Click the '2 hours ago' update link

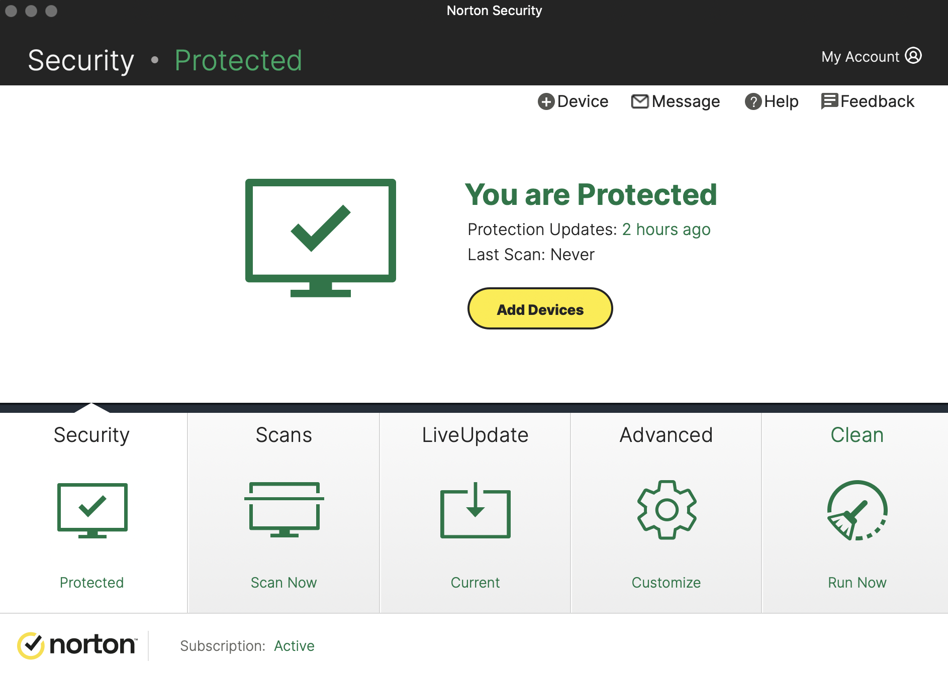[667, 230]
